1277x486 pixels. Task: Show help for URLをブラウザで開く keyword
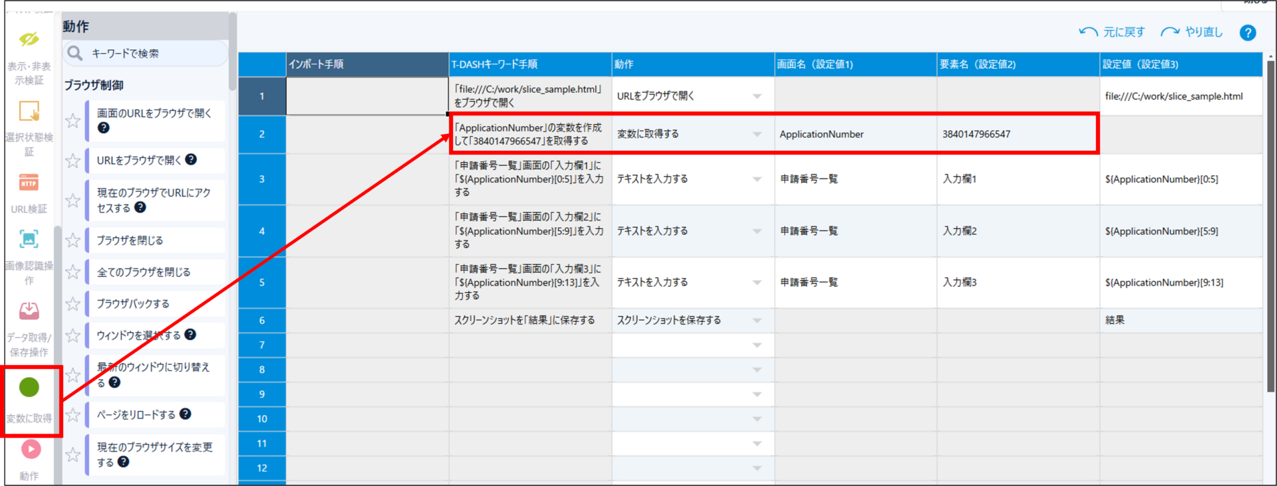tap(191, 159)
